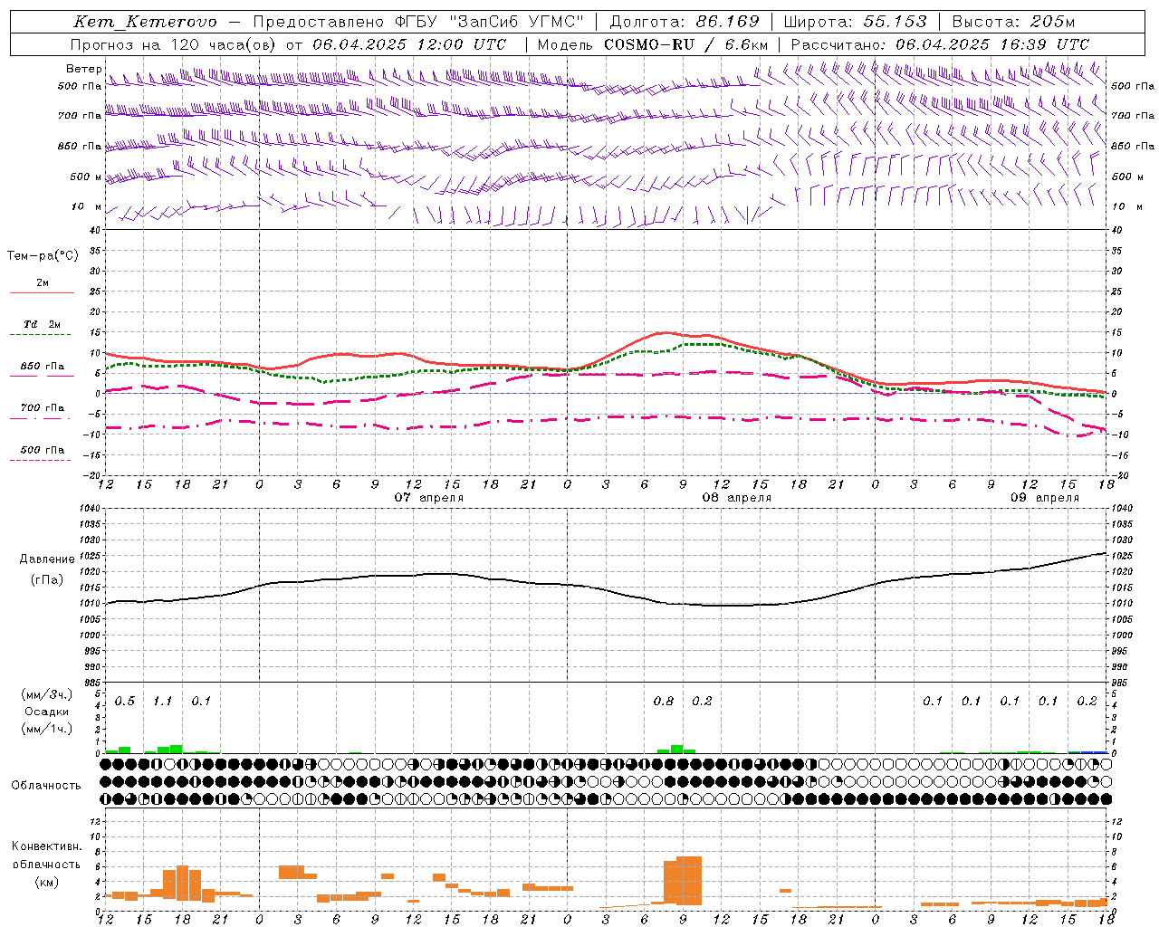Click the '09 апреля' date label
The image size is (1159, 927).
coord(1045,498)
